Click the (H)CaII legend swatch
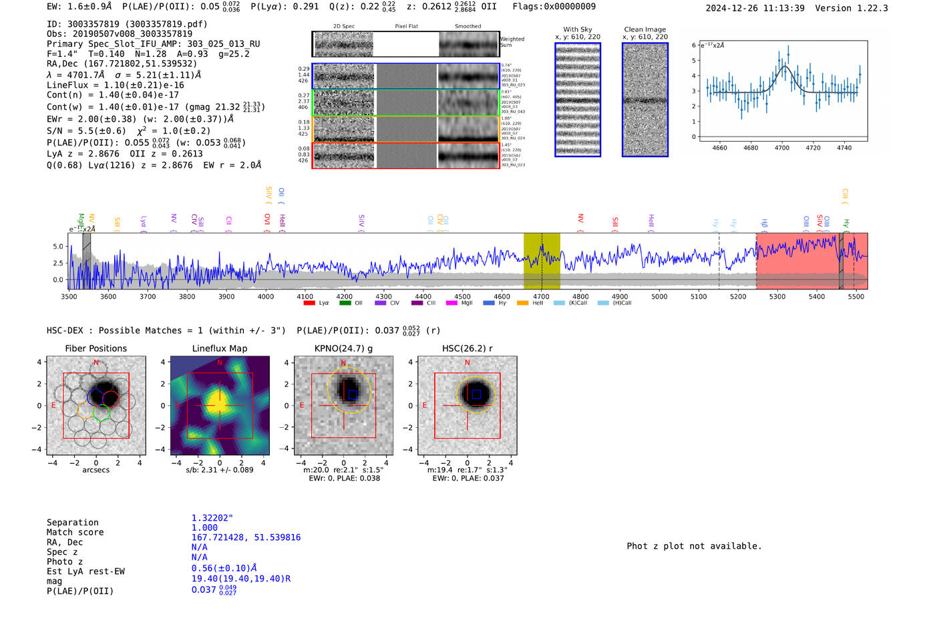 pos(603,303)
